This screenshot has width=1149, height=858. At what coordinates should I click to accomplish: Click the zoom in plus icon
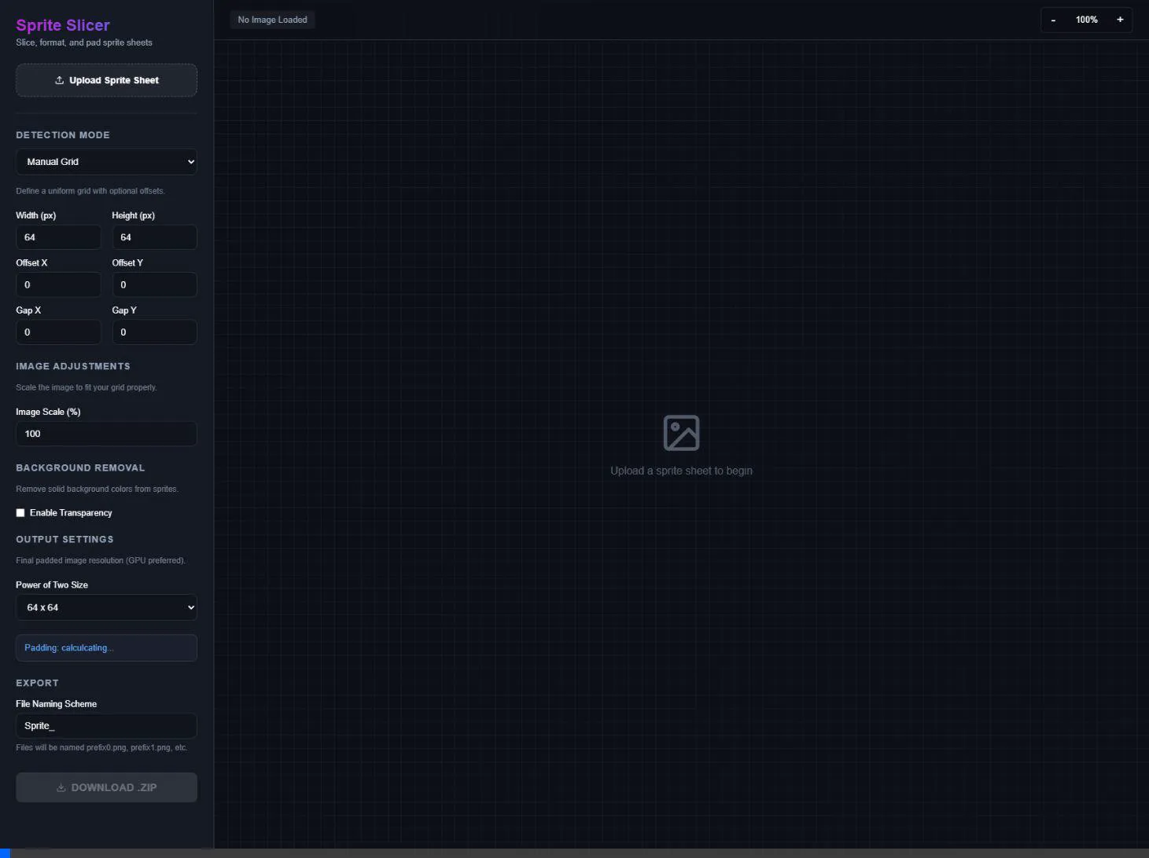click(1120, 20)
